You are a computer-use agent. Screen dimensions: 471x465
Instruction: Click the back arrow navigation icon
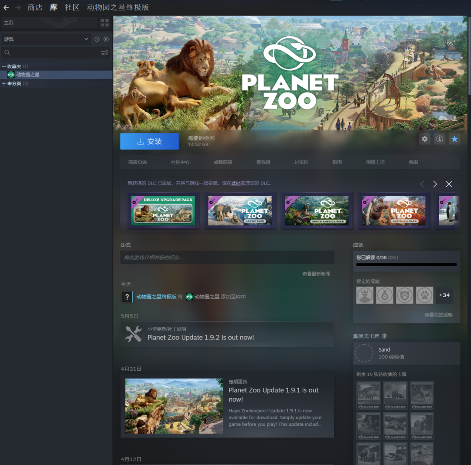[x=6, y=7]
